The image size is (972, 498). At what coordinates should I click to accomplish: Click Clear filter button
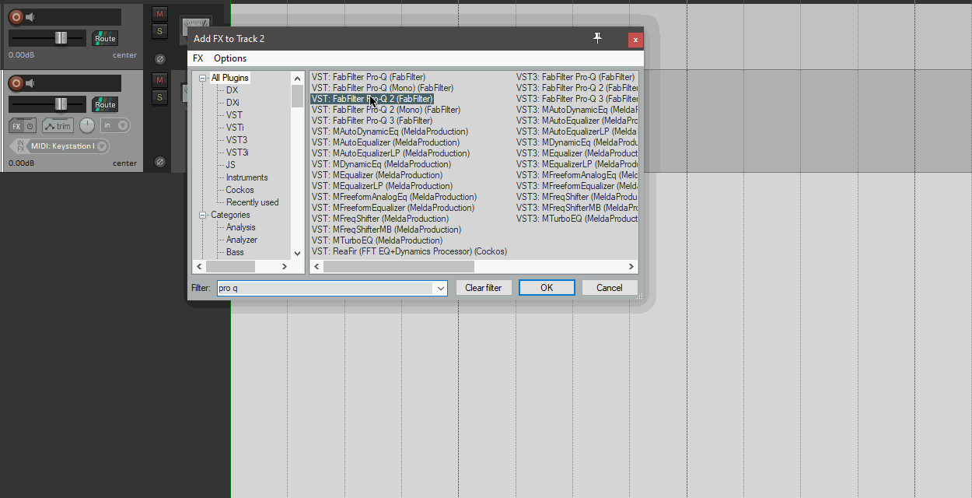484,288
